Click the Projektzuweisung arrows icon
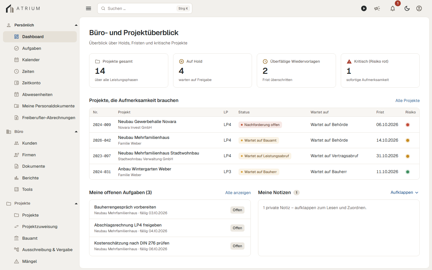The height and width of the screenshot is (270, 432). 16,226
